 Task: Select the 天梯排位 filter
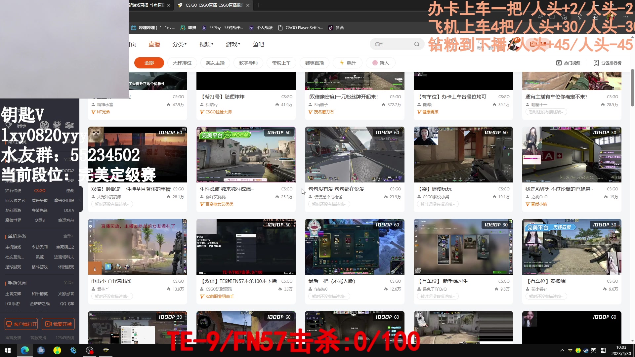click(x=182, y=63)
